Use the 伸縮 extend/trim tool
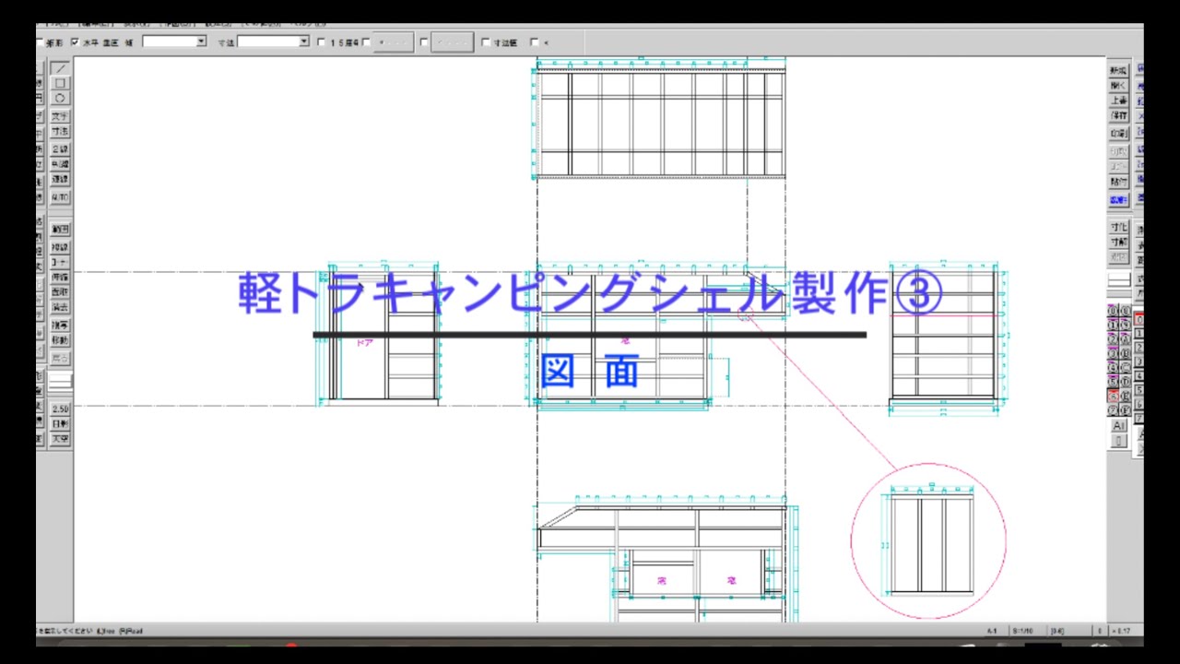1180x664 pixels. pyautogui.click(x=60, y=278)
